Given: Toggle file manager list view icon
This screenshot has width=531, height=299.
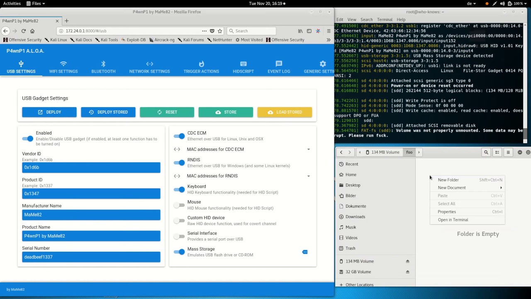Looking at the screenshot, I should coord(497,152).
